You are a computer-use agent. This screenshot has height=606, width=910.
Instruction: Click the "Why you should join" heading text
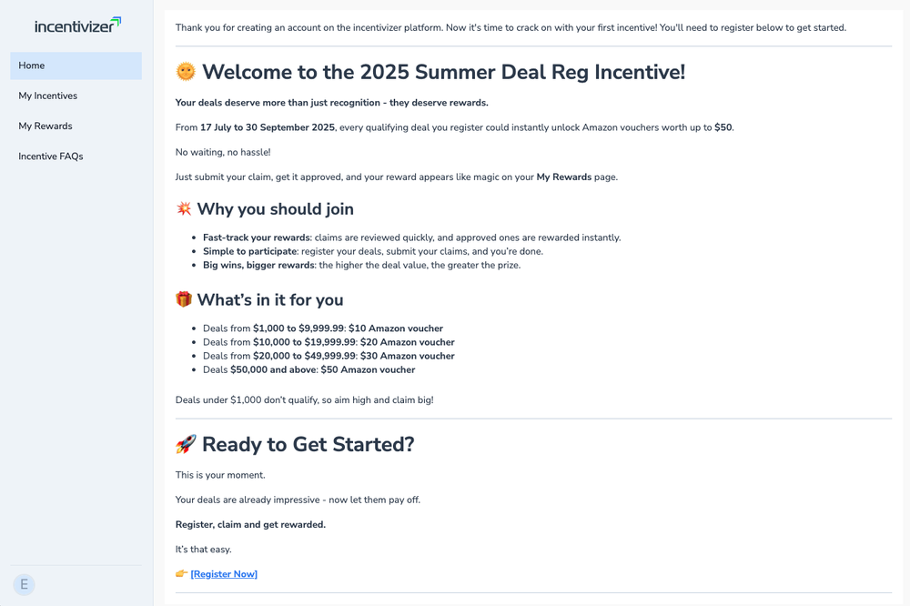275,209
